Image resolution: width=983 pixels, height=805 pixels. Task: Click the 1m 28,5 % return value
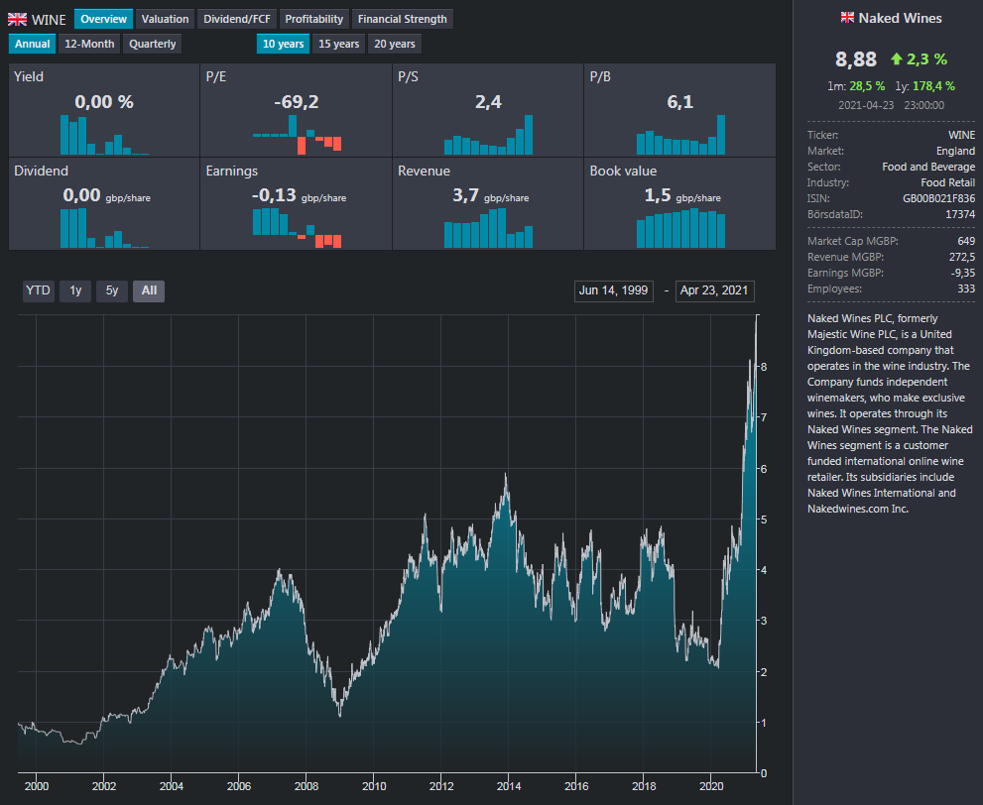point(867,86)
